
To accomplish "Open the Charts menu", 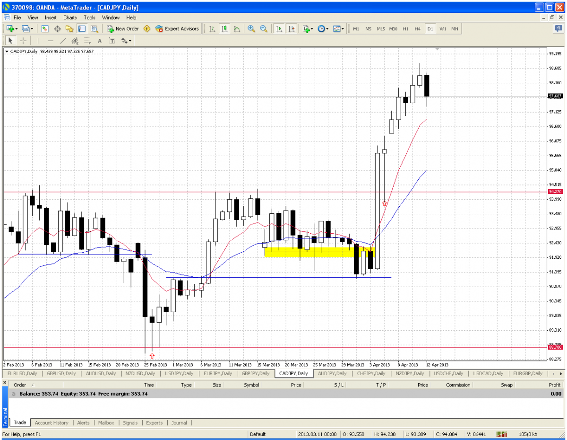I will (70, 18).
